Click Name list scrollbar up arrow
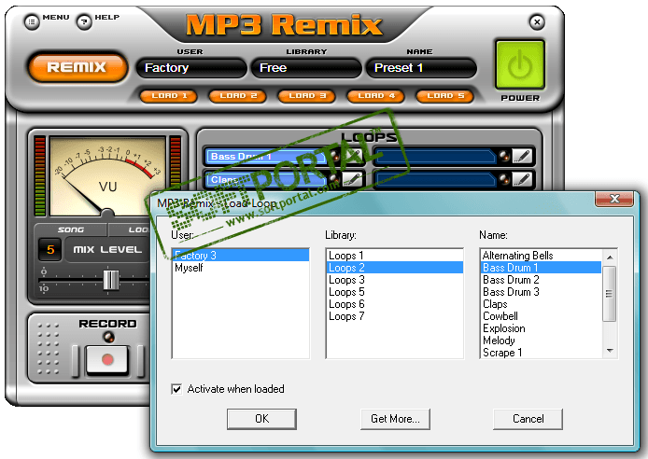 (610, 257)
